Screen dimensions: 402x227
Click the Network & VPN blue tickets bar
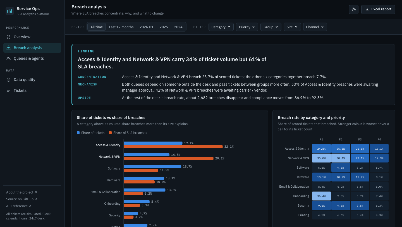coord(147,155)
